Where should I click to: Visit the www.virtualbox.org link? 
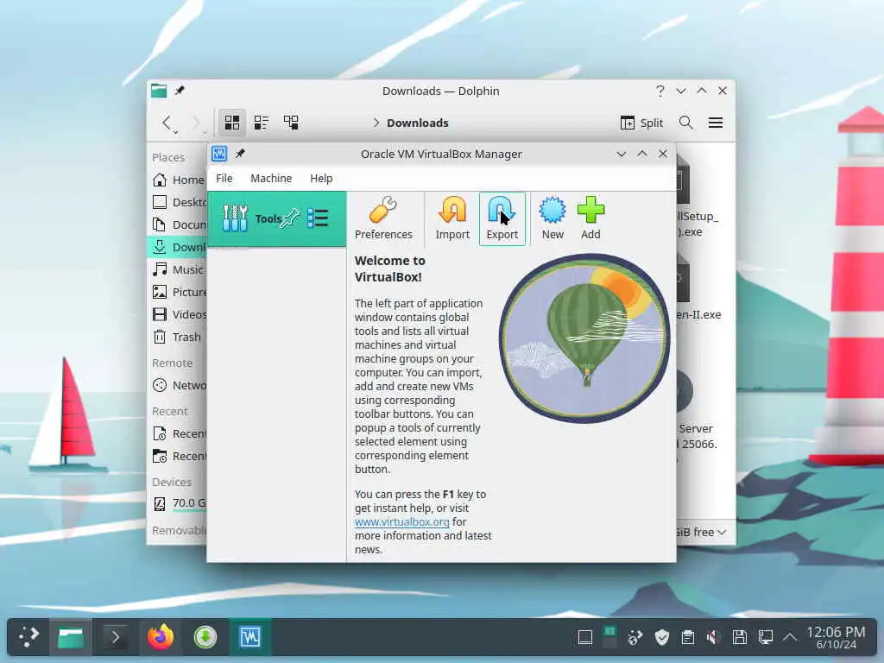point(402,522)
